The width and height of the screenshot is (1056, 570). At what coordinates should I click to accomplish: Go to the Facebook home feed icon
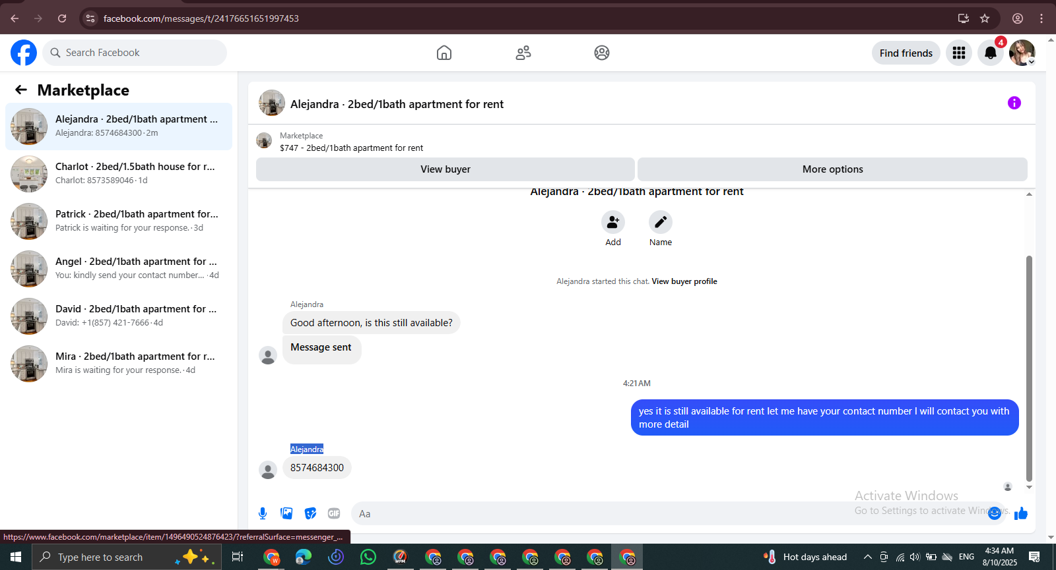(x=444, y=53)
